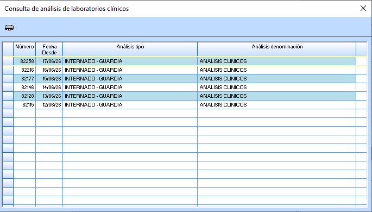Image resolution: width=372 pixels, height=212 pixels.
Task: Select analysis number 82146
Action: 28,88
